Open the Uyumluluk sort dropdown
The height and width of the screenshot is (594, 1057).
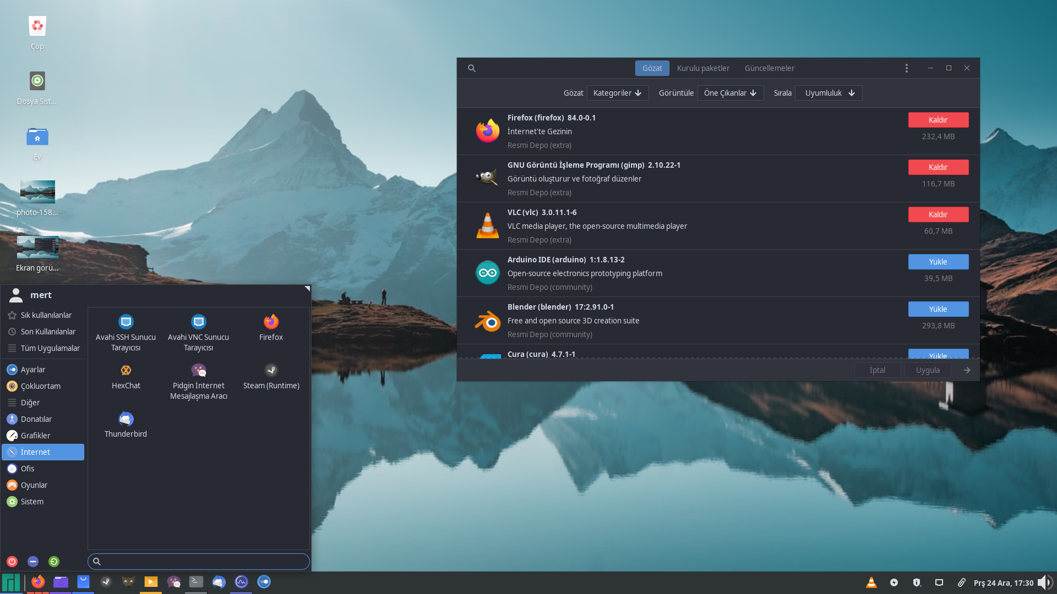coord(829,93)
